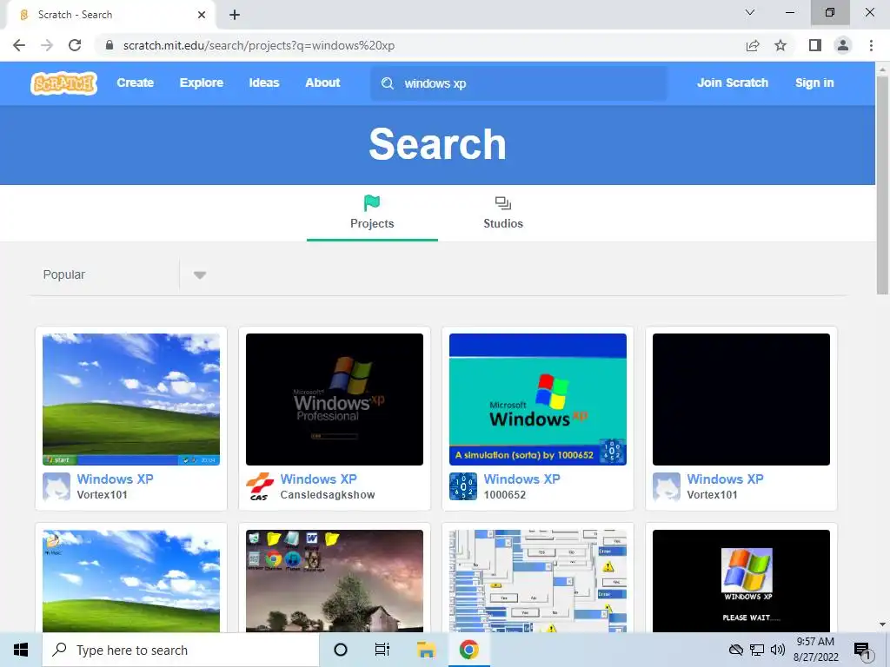The image size is (890, 667).
Task: Click the Cortana circle icon on taskbar
Action: click(341, 650)
